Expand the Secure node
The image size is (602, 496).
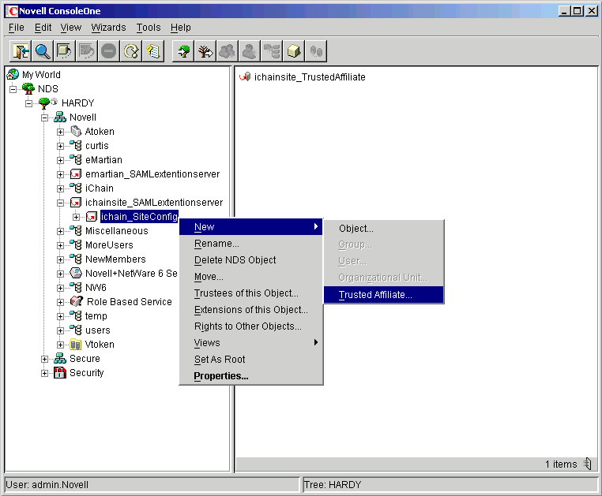[44, 359]
